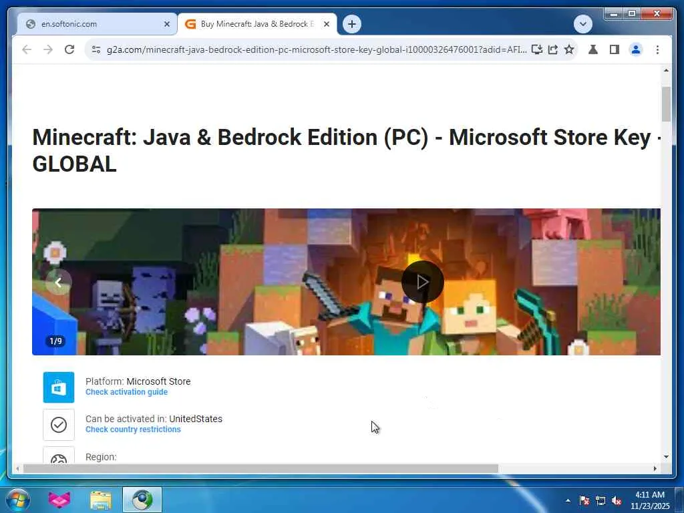The image size is (684, 513).
Task: Click the Region globe icon
Action: 59,456
